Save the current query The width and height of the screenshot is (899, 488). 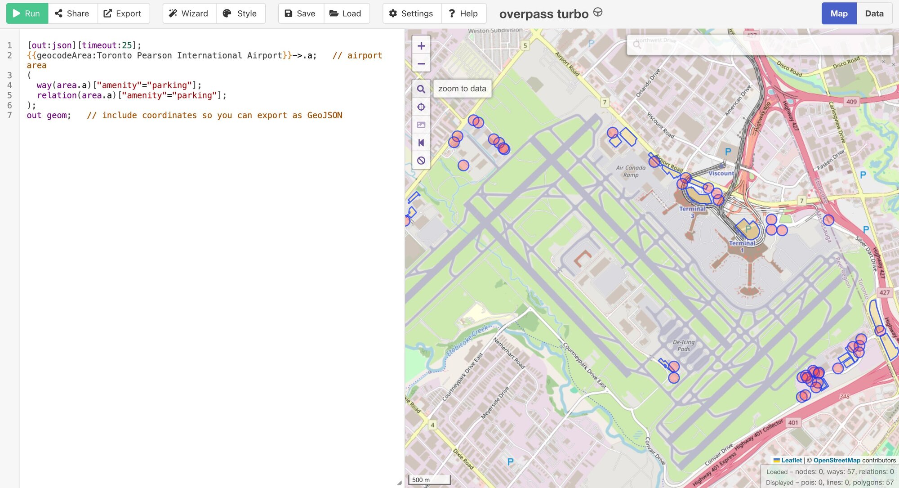pos(300,13)
